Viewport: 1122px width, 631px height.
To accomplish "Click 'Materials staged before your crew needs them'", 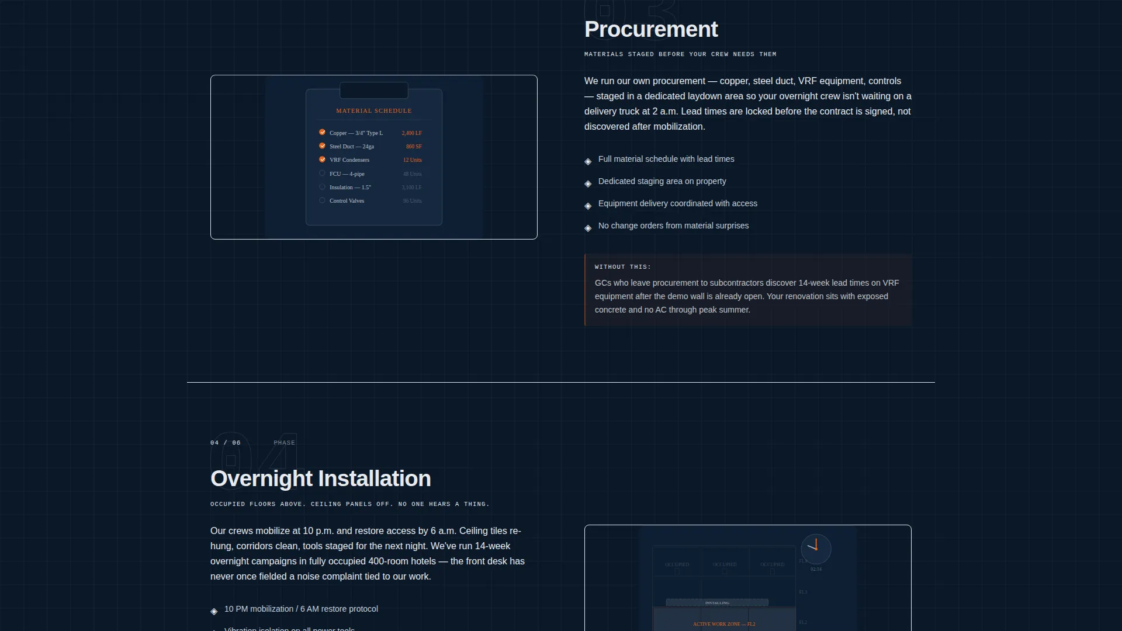I will pyautogui.click(x=680, y=54).
